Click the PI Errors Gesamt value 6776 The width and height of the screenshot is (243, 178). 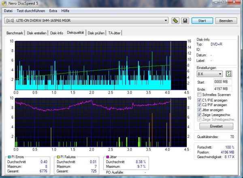43,171
